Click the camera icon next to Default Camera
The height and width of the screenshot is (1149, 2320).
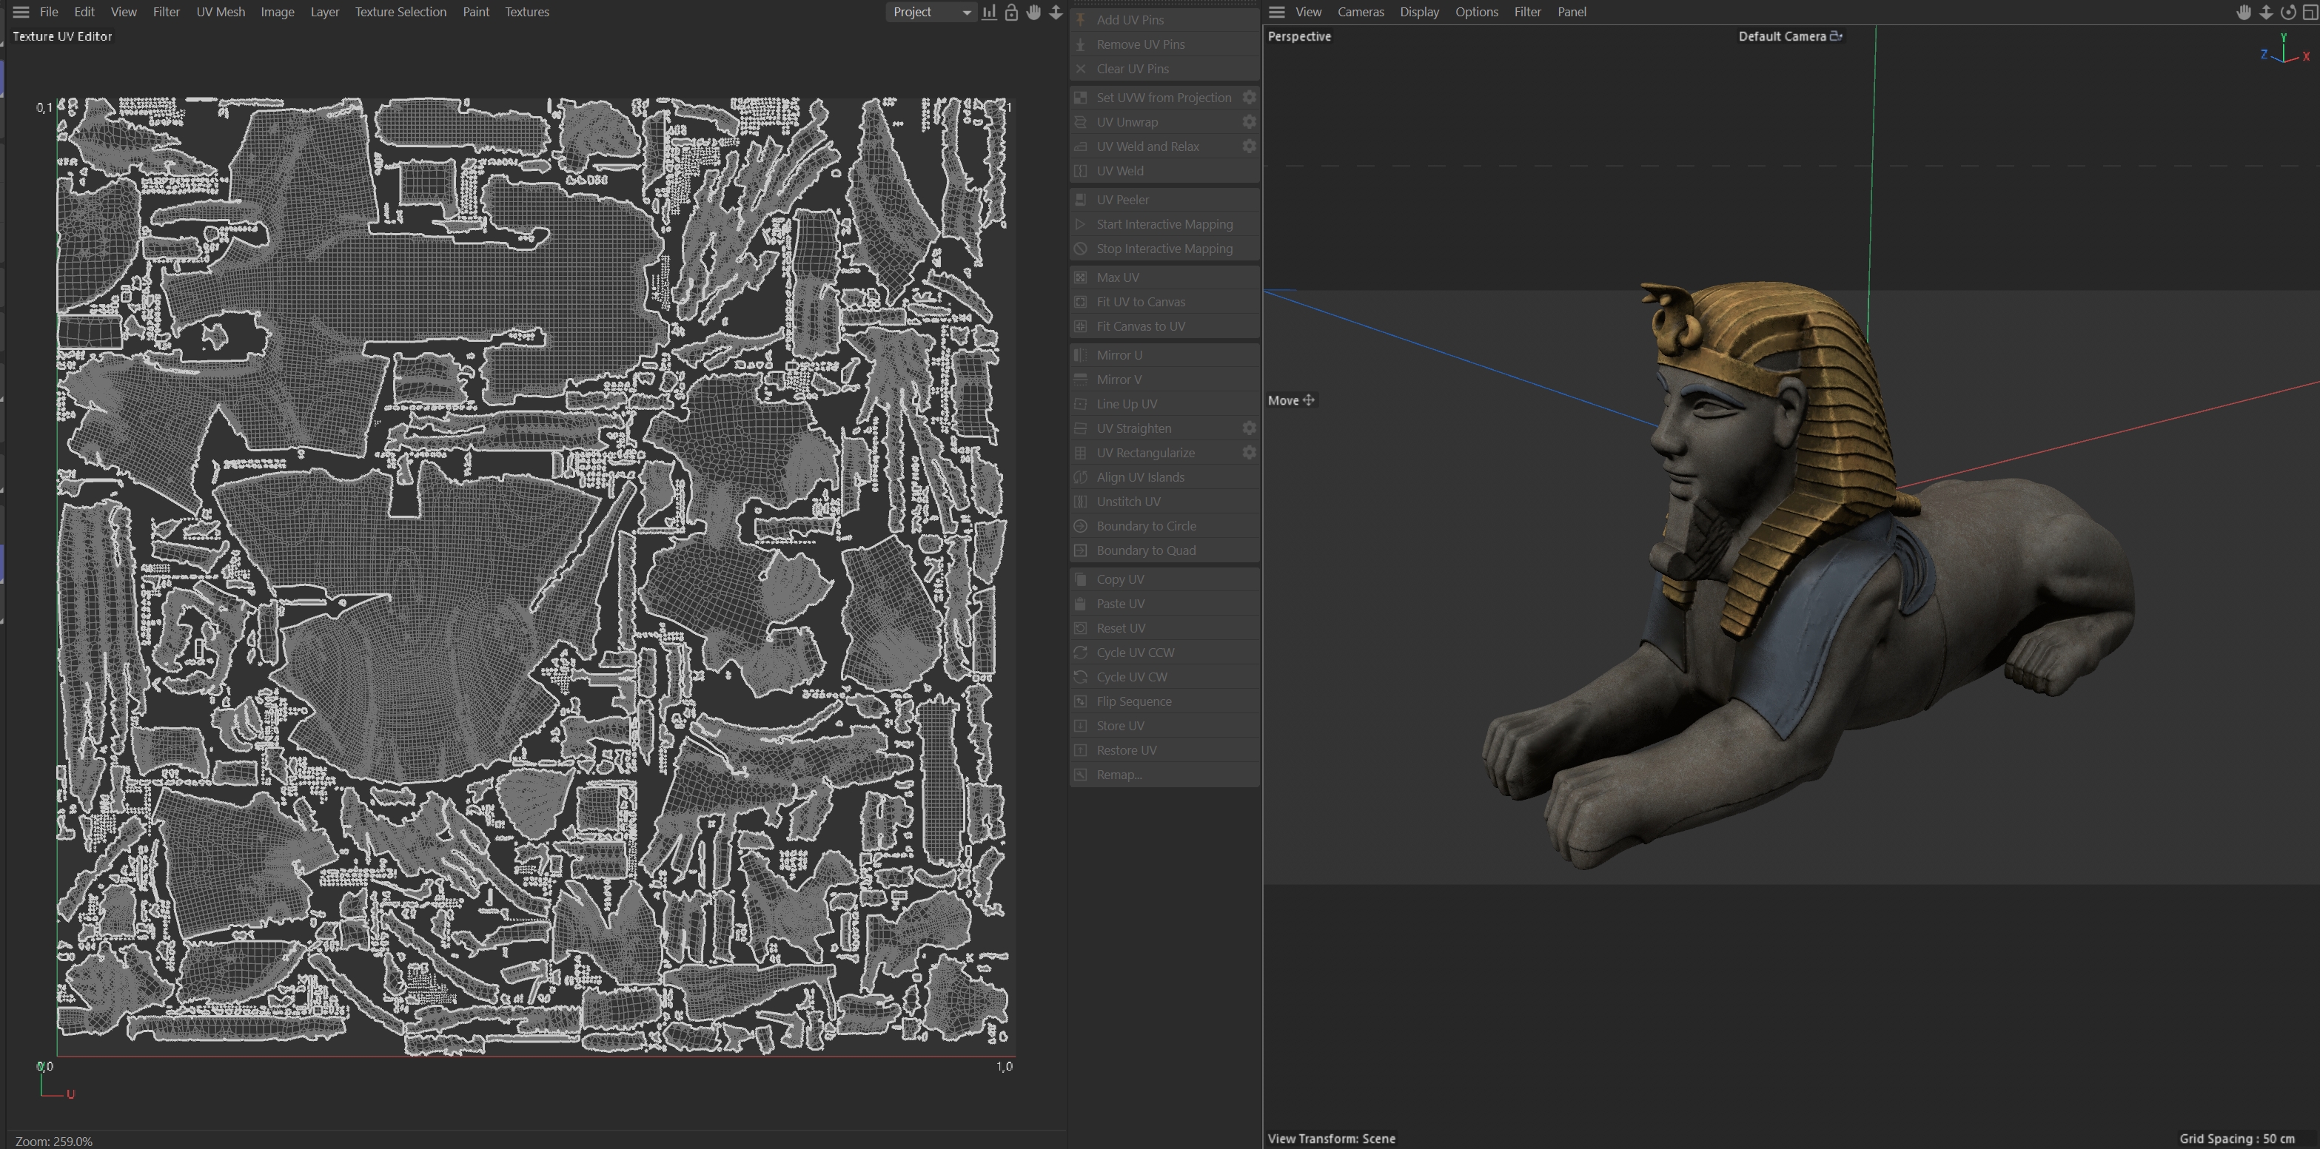[x=1835, y=36]
